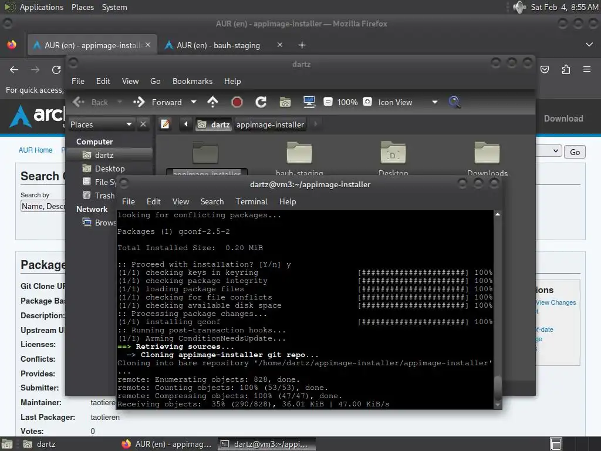Viewport: 601px width, 451px height.
Task: Open the terminal's Help menu
Action: [x=288, y=202]
